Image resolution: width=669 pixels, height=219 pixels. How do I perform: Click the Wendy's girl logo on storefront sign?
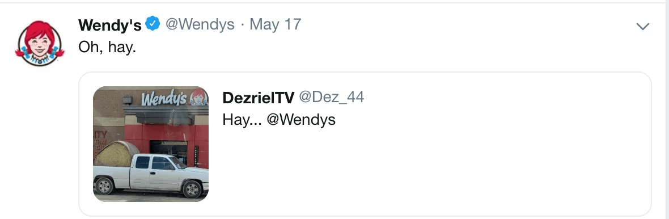pyautogui.click(x=198, y=98)
